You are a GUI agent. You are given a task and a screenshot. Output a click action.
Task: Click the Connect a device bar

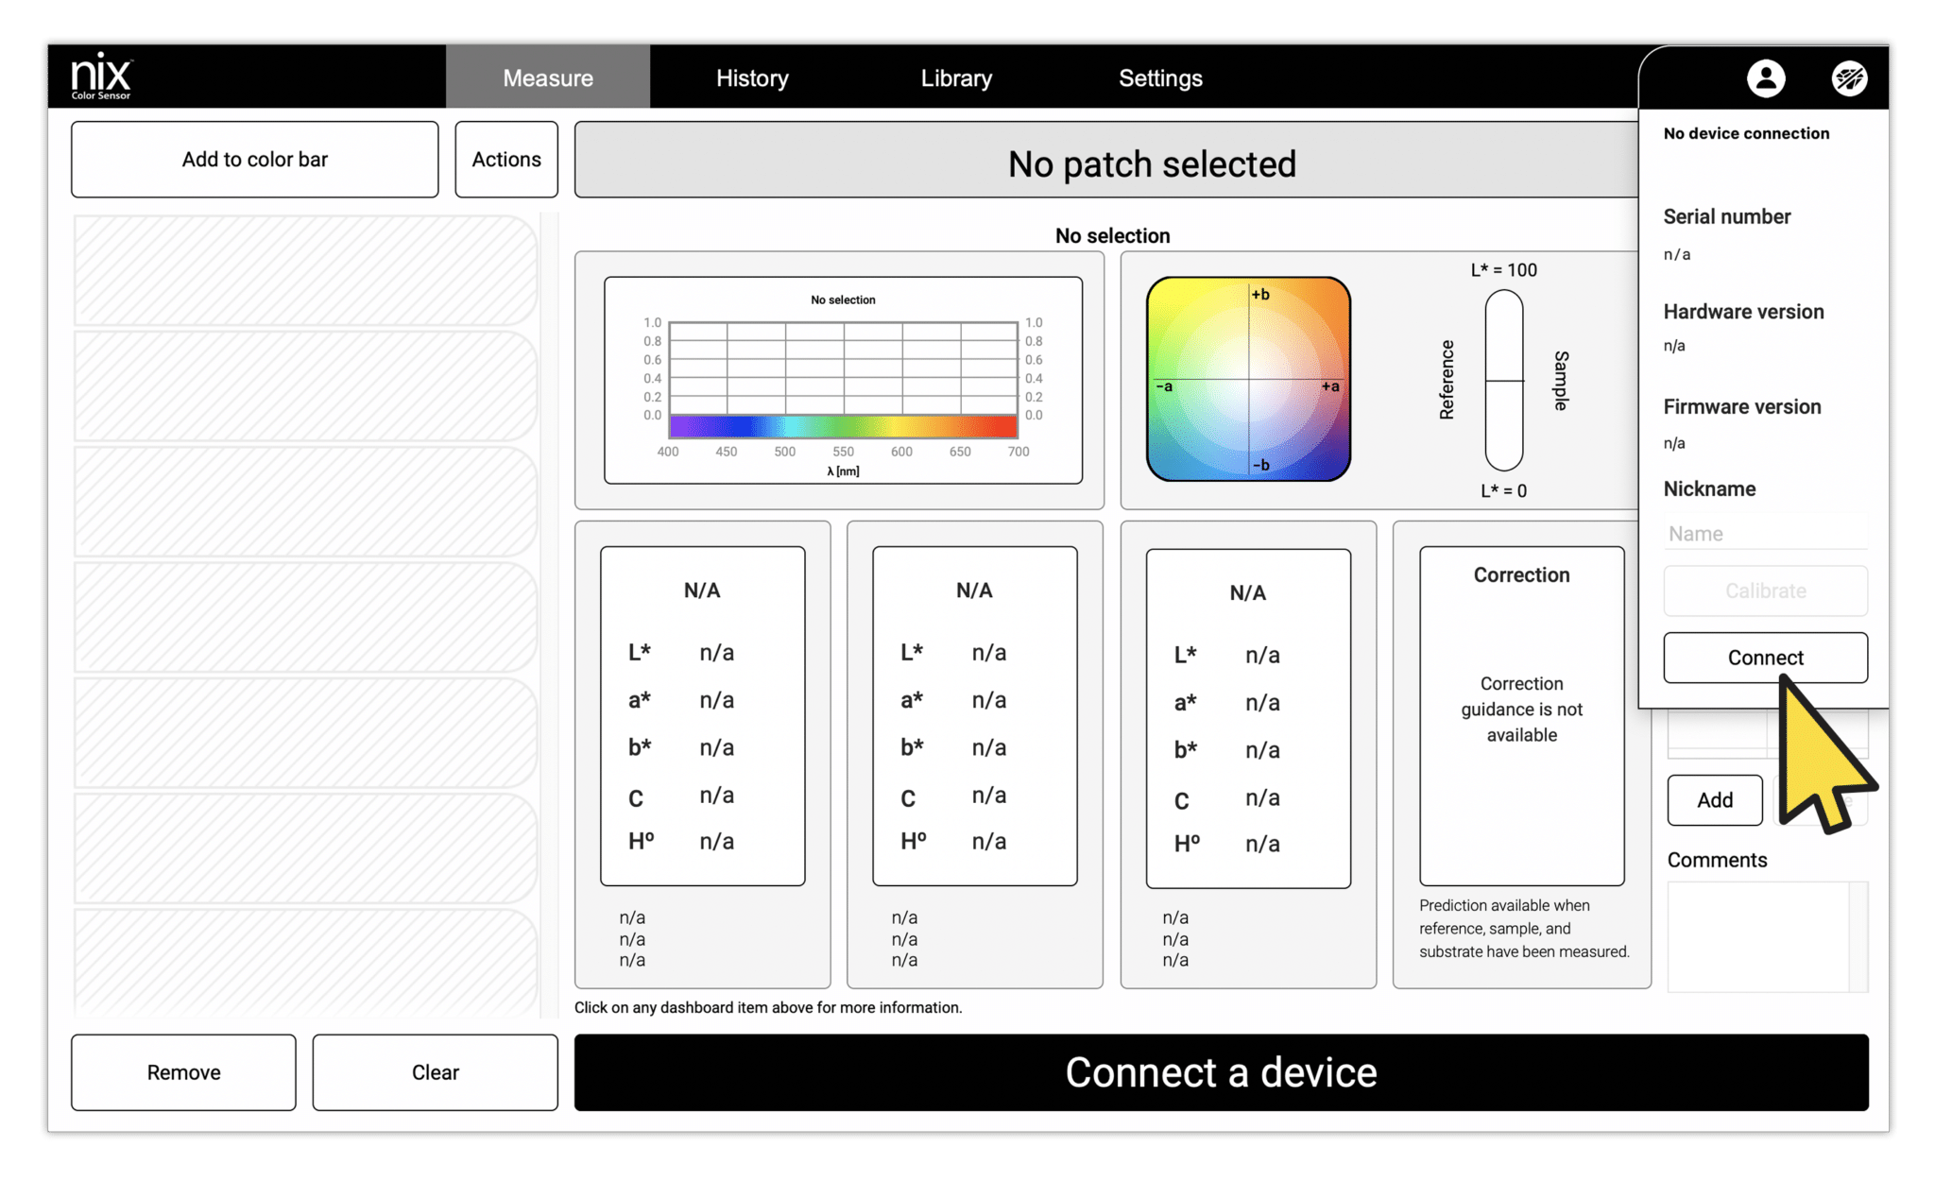click(x=1222, y=1071)
